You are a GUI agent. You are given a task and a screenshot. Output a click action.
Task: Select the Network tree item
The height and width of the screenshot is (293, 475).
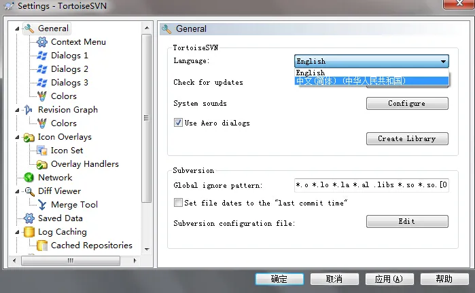[x=55, y=178]
